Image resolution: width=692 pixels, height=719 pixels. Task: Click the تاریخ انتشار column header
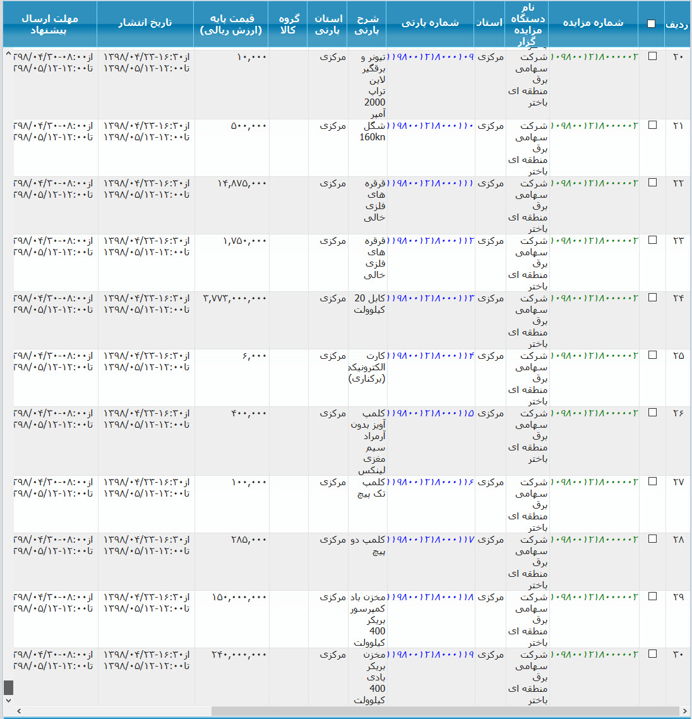(145, 23)
